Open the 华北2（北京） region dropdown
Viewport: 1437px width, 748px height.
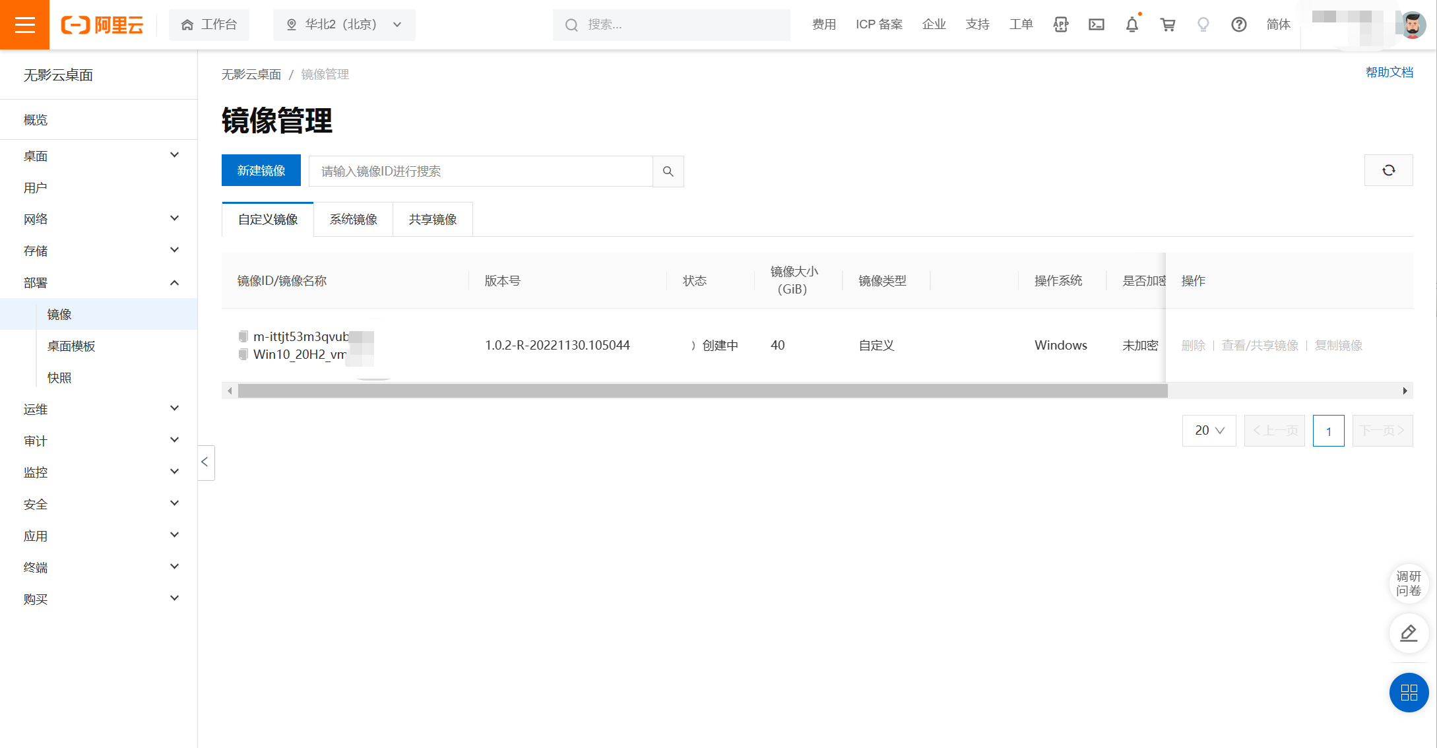tap(344, 25)
